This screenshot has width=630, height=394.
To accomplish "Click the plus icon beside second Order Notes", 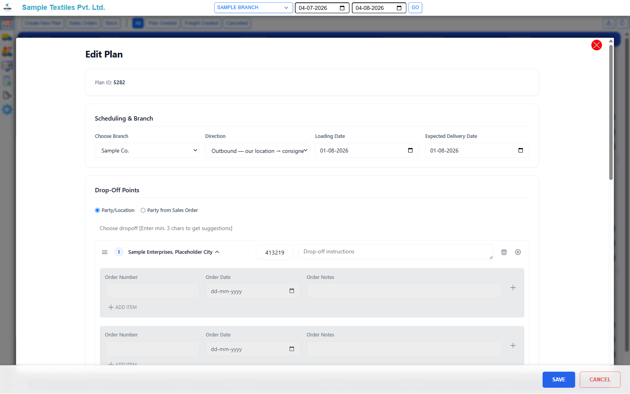I will (x=513, y=346).
